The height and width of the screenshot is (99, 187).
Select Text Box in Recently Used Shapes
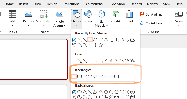pyautogui.click(x=74, y=40)
